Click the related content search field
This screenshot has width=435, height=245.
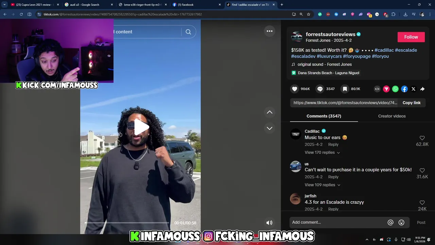tap(147, 32)
